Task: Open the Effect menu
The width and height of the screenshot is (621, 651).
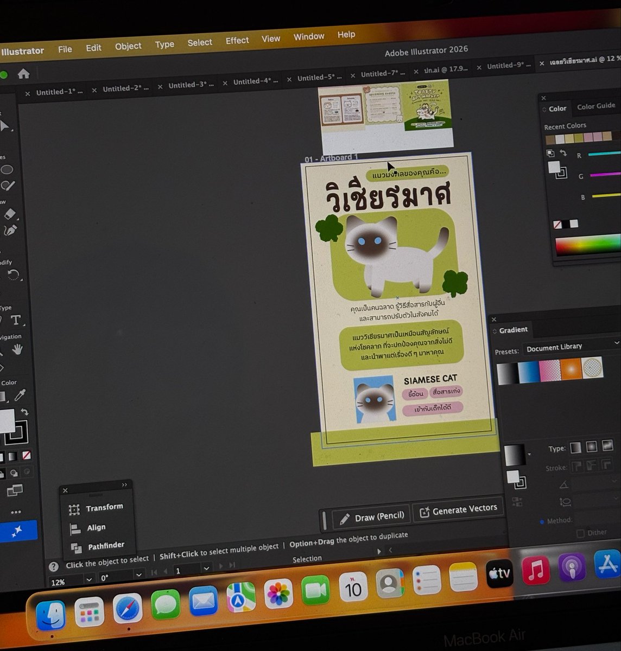Action: pyautogui.click(x=237, y=41)
